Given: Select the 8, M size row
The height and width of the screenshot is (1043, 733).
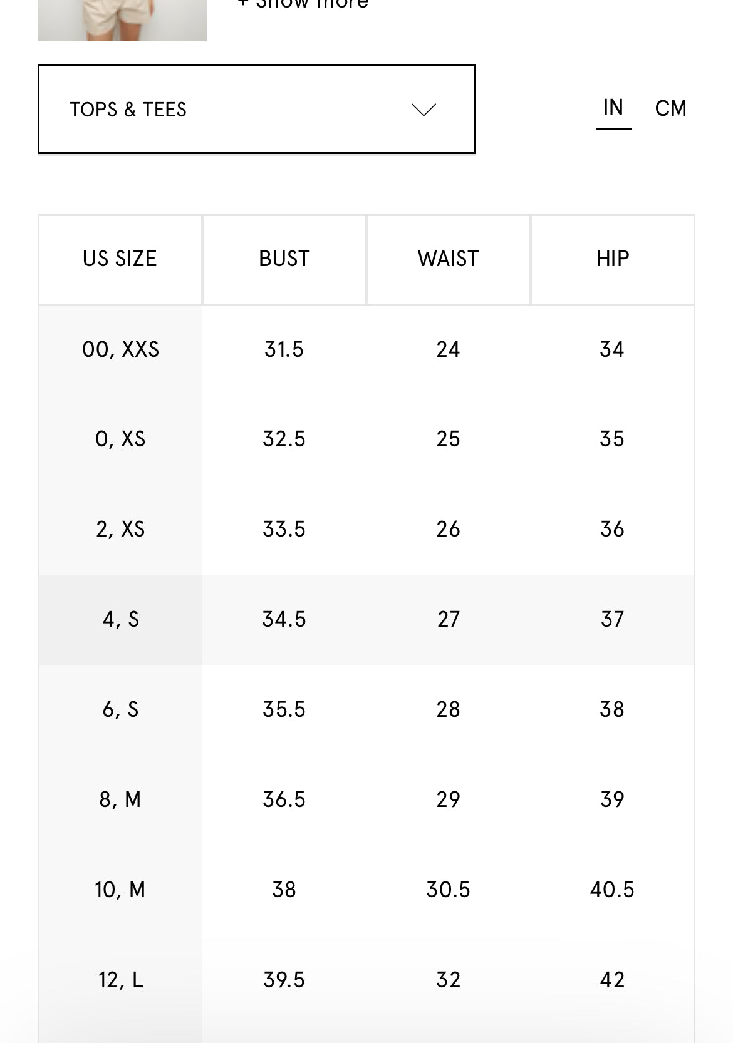Looking at the screenshot, I should pyautogui.click(x=120, y=800).
